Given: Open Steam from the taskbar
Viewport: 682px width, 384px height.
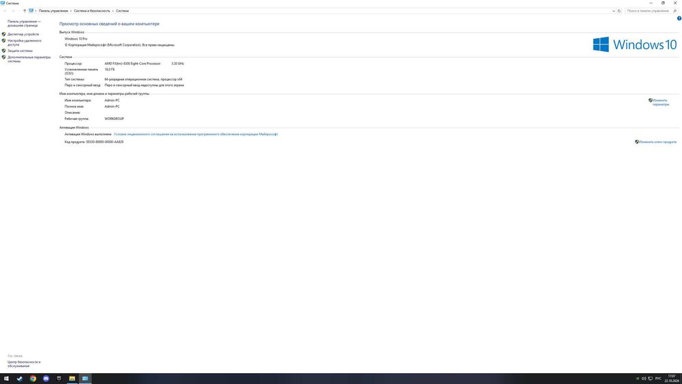Looking at the screenshot, I should (x=20, y=379).
